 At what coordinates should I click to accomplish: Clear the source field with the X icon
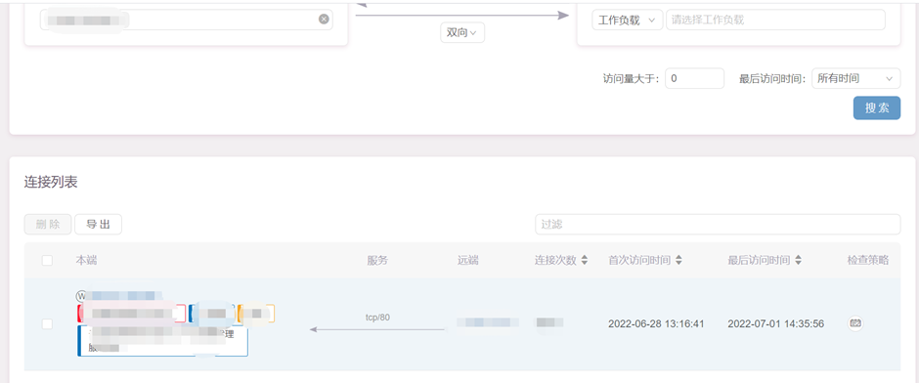[324, 20]
